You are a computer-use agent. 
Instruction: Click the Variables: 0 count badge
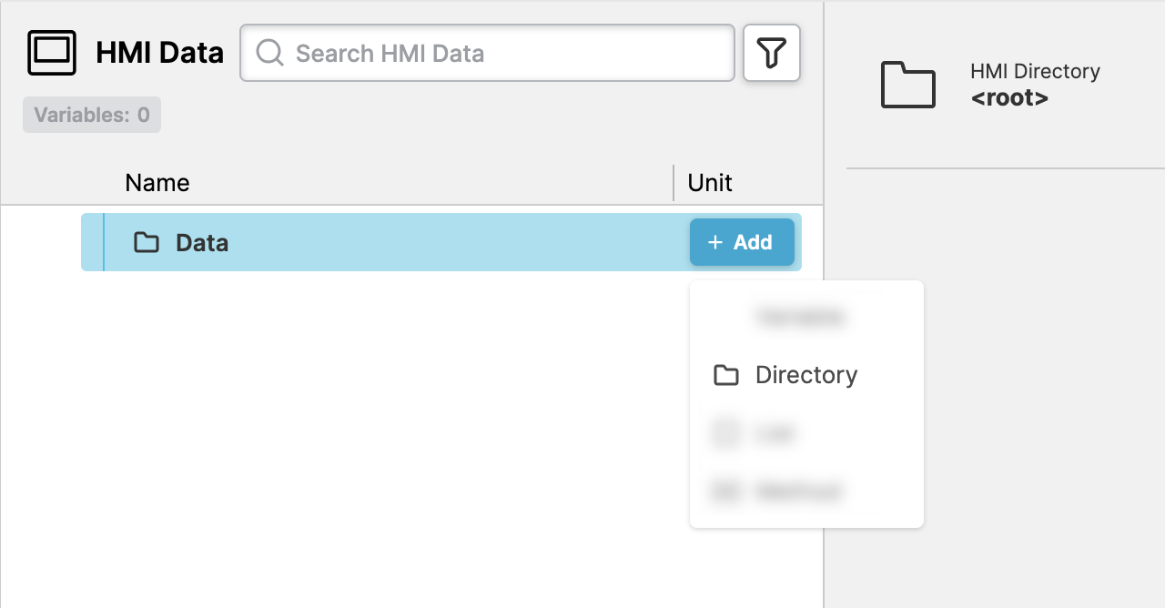point(92,115)
